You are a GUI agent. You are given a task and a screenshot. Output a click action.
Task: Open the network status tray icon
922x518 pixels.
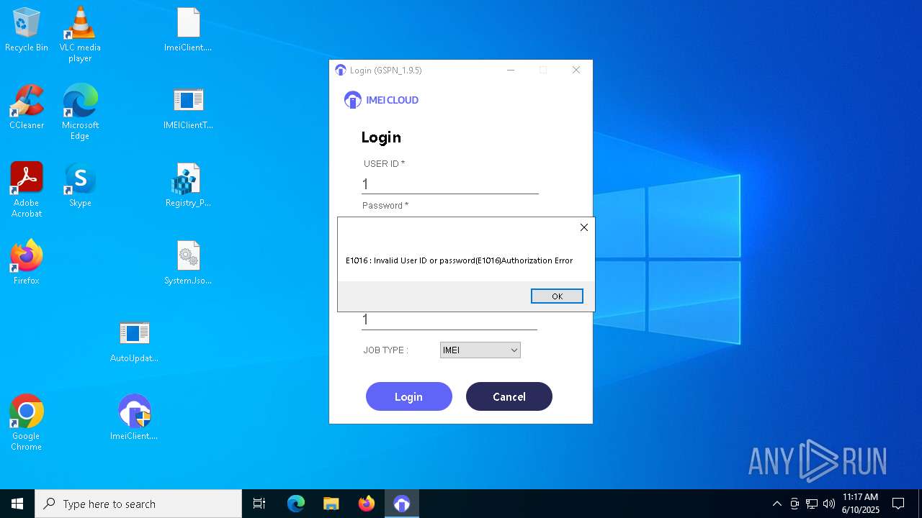812,504
